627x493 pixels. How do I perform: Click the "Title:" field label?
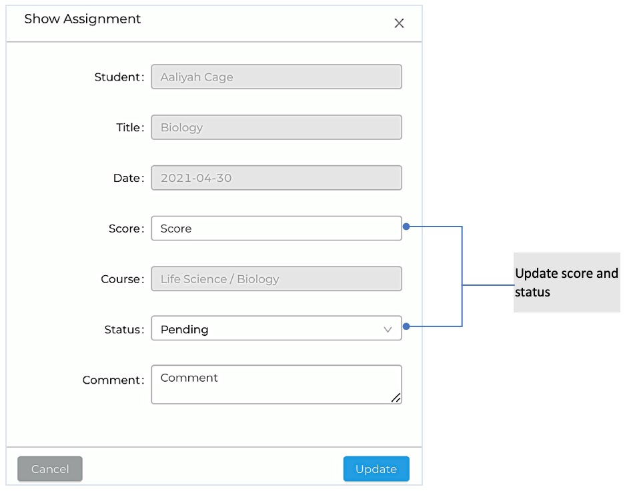130,128
